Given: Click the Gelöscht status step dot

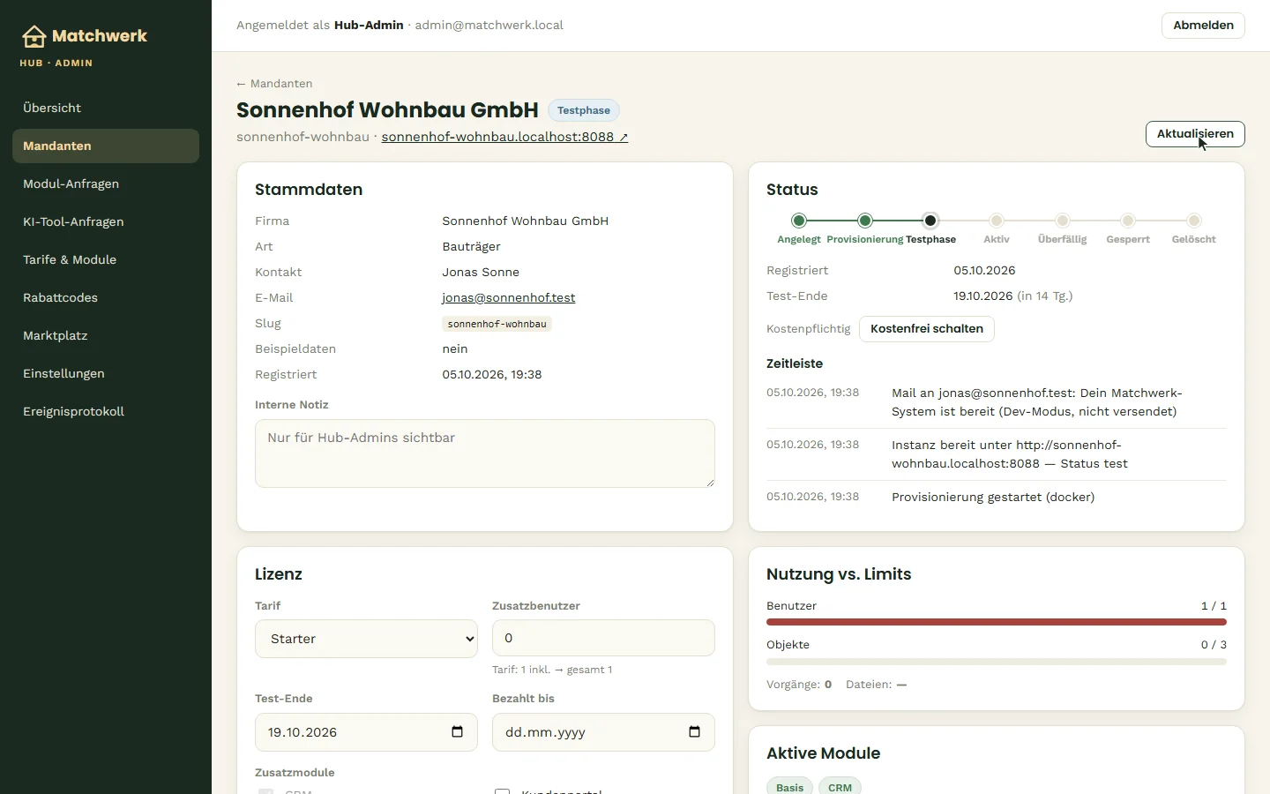Looking at the screenshot, I should tap(1194, 221).
